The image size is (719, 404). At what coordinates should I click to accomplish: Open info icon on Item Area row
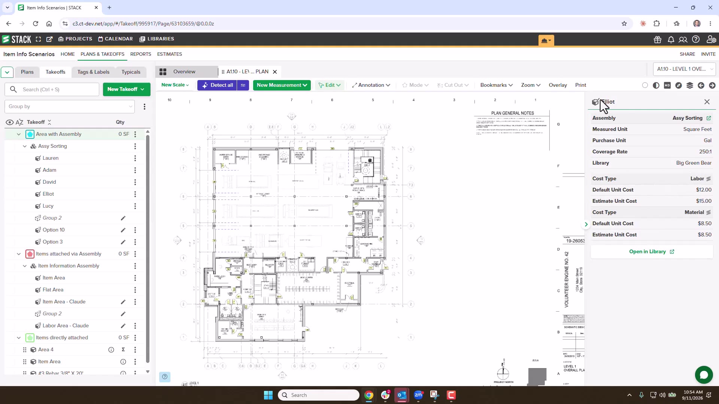tap(123, 362)
